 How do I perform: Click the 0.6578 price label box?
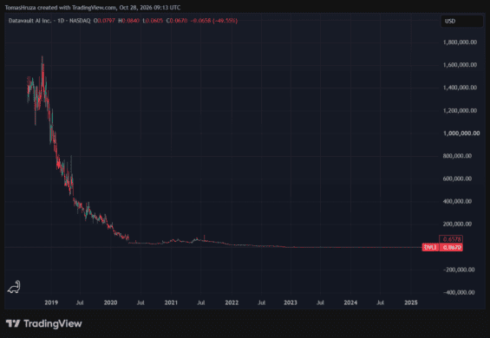pos(451,239)
